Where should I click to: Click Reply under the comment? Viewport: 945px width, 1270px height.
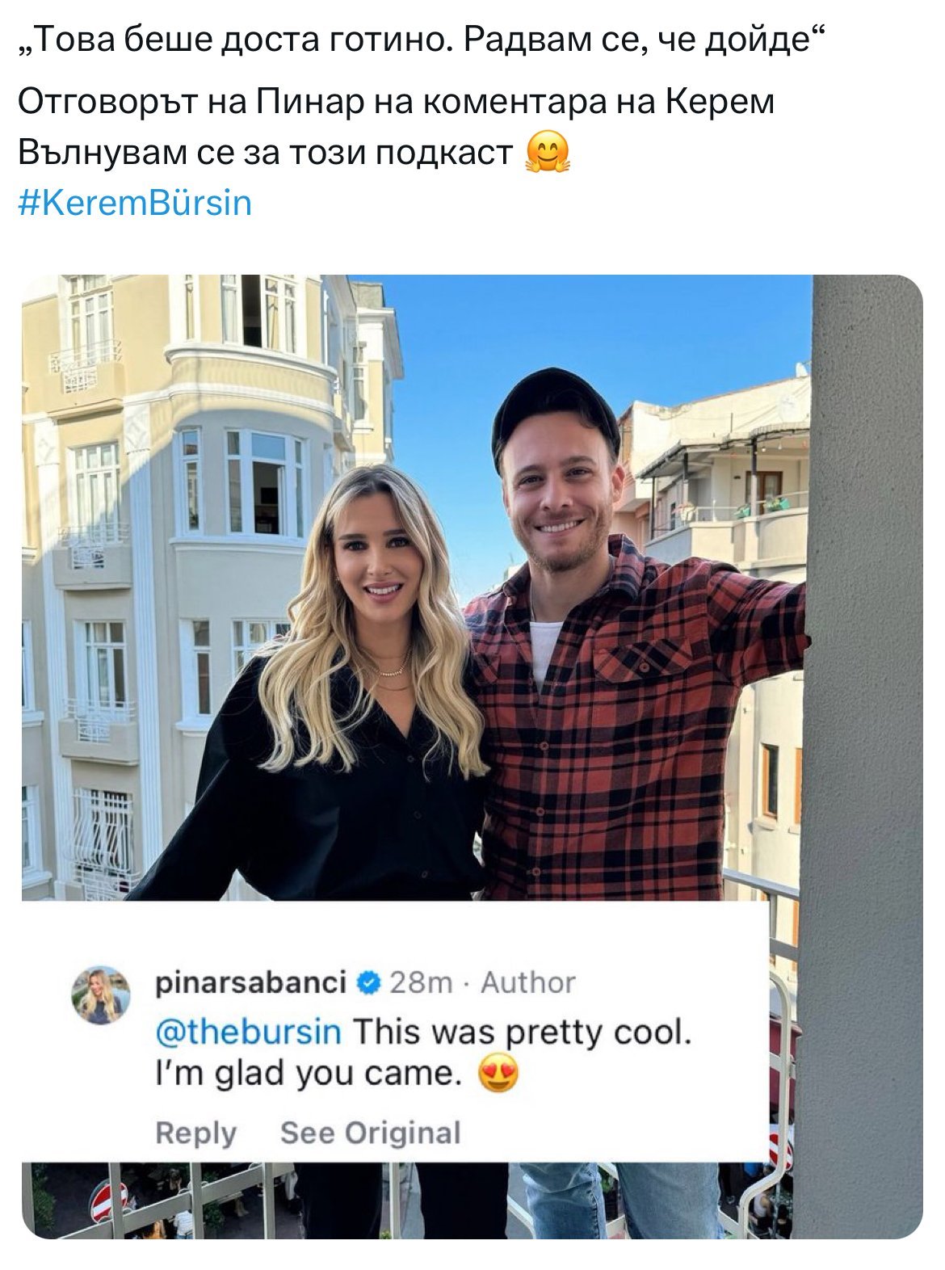pos(195,1133)
